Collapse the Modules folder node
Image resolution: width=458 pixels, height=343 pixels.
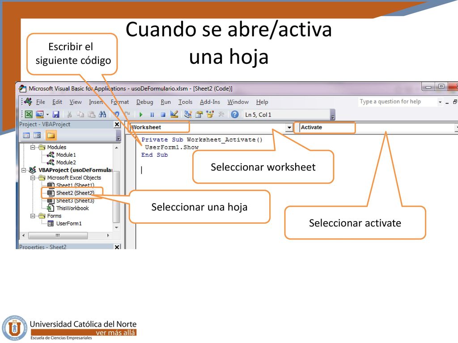coord(33,147)
